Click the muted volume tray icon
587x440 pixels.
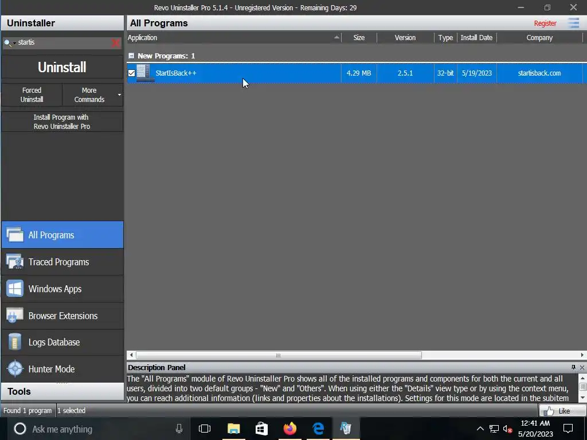[x=508, y=429]
